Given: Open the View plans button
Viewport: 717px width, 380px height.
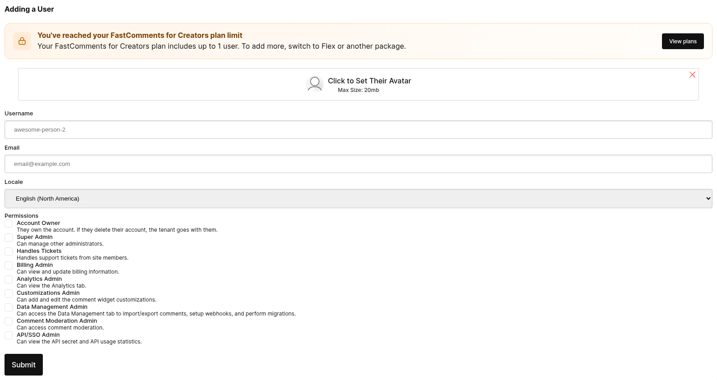Looking at the screenshot, I should (683, 41).
